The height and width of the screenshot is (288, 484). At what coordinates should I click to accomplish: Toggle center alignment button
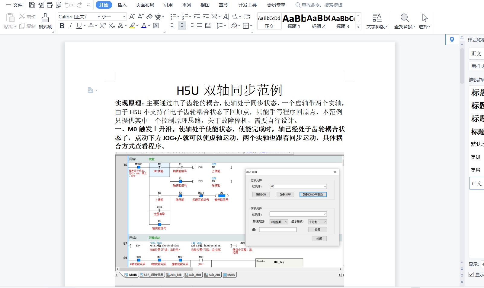(x=182, y=26)
